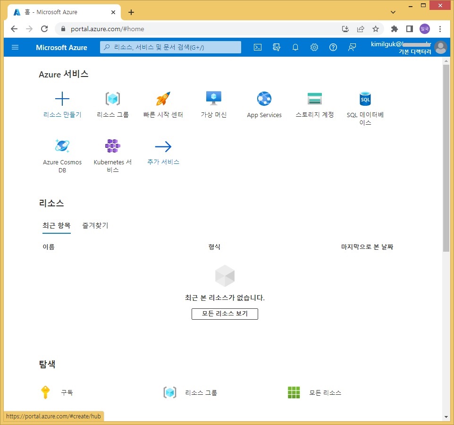The height and width of the screenshot is (425, 454).
Task: Open 구독 key icon under 탐색
Action: pos(45,392)
